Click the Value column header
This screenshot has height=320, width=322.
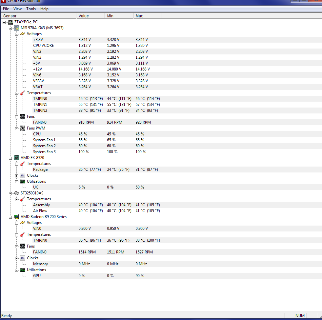[x=91, y=16]
